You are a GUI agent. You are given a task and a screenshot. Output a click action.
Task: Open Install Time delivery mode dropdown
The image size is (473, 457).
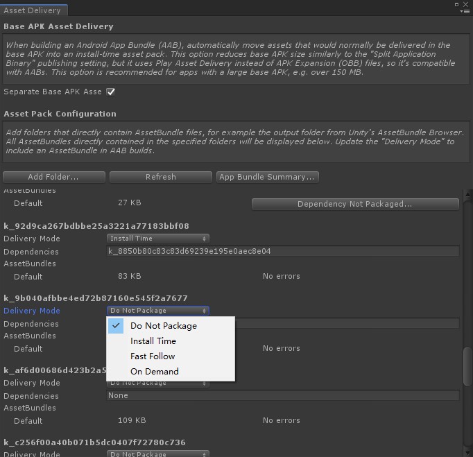tap(157, 239)
